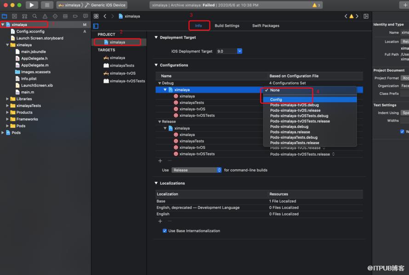
Task: Open the issue navigator warning triangle
Action: tap(45, 16)
